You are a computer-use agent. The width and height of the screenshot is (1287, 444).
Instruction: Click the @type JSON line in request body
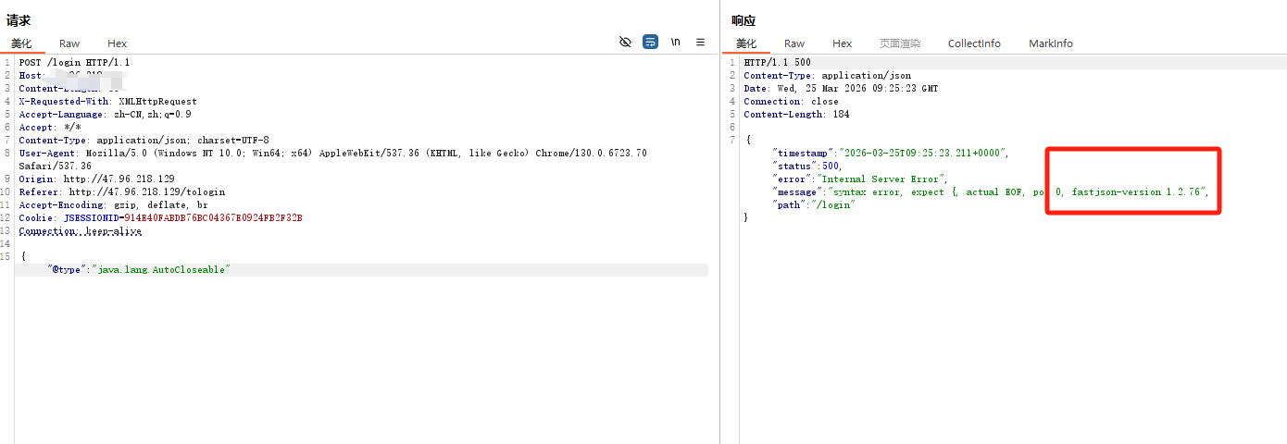pyautogui.click(x=139, y=269)
